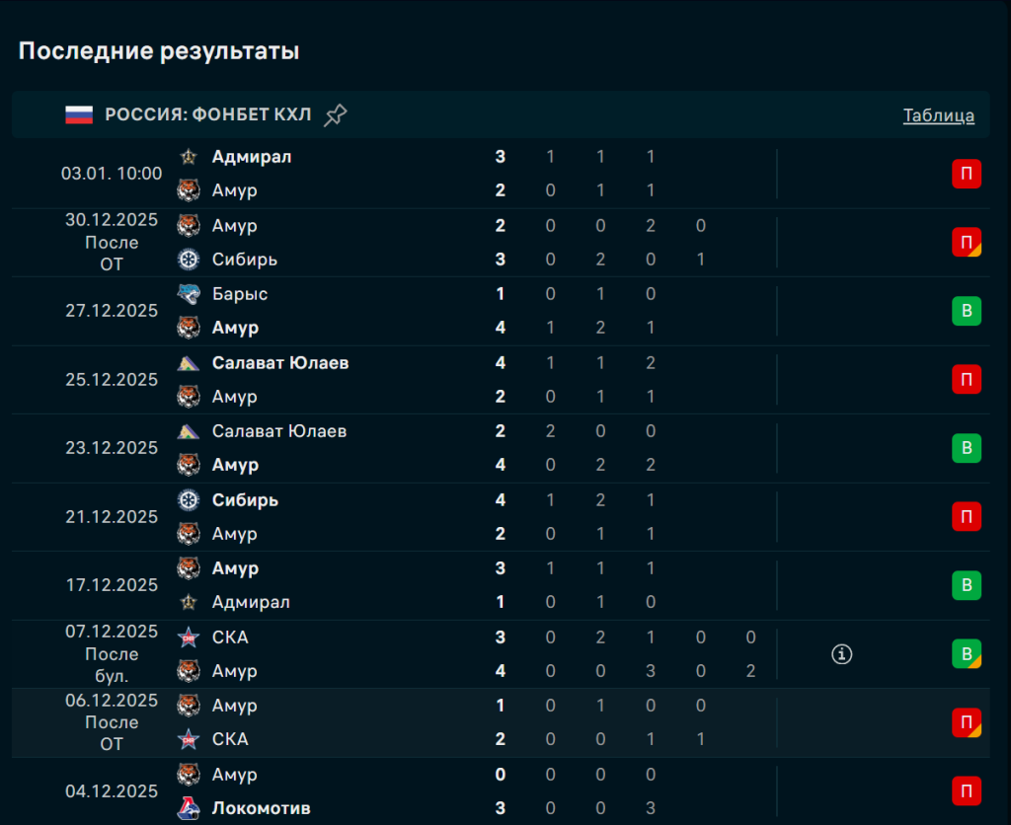
Task: Click the Admiral logo in the 03.01 match
Action: (x=189, y=157)
